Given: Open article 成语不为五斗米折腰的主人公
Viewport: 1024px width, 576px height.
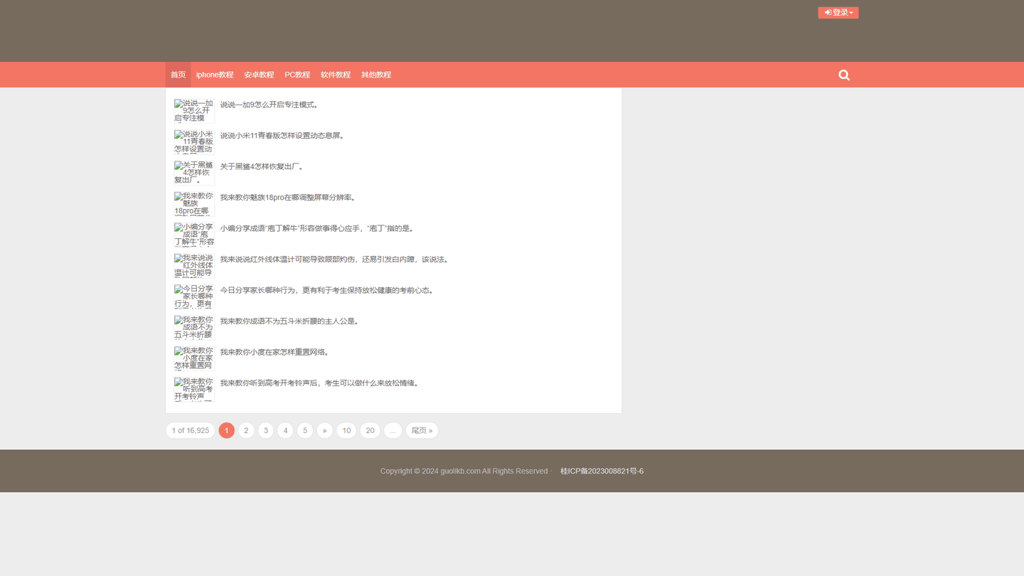Looking at the screenshot, I should (x=289, y=321).
